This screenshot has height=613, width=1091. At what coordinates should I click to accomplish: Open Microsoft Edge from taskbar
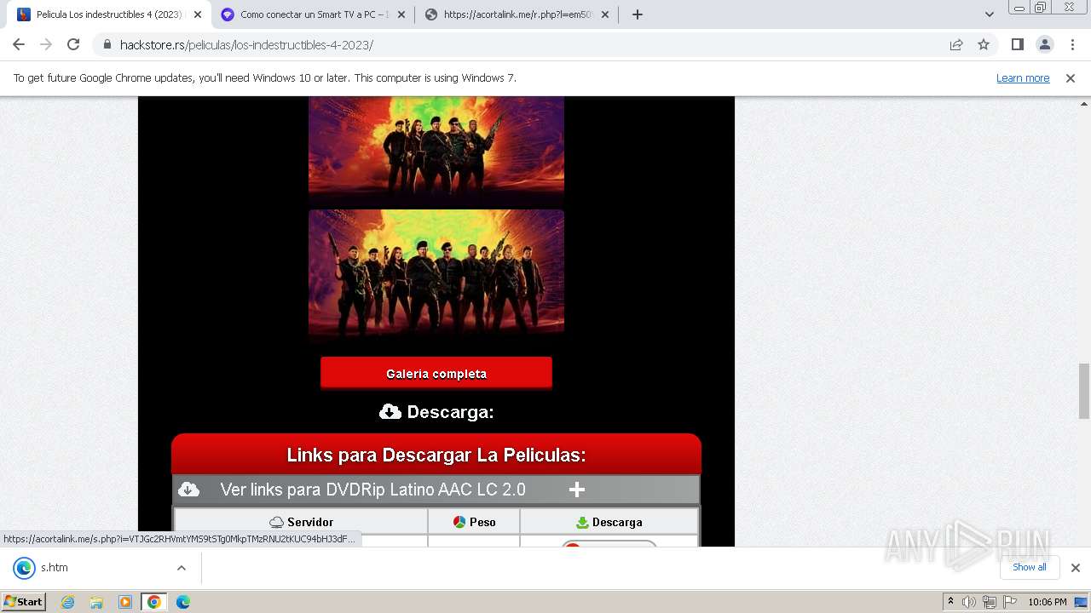pos(183,602)
